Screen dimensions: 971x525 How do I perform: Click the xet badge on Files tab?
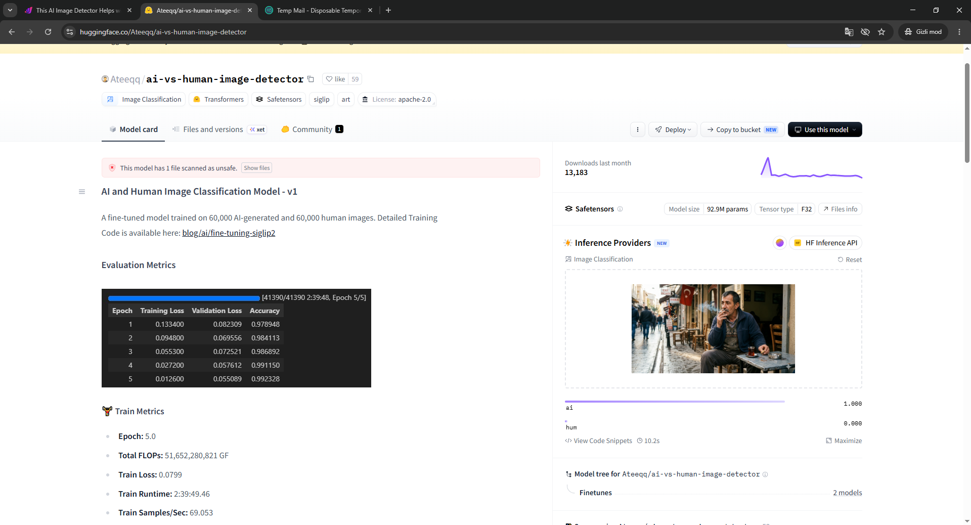click(x=257, y=129)
